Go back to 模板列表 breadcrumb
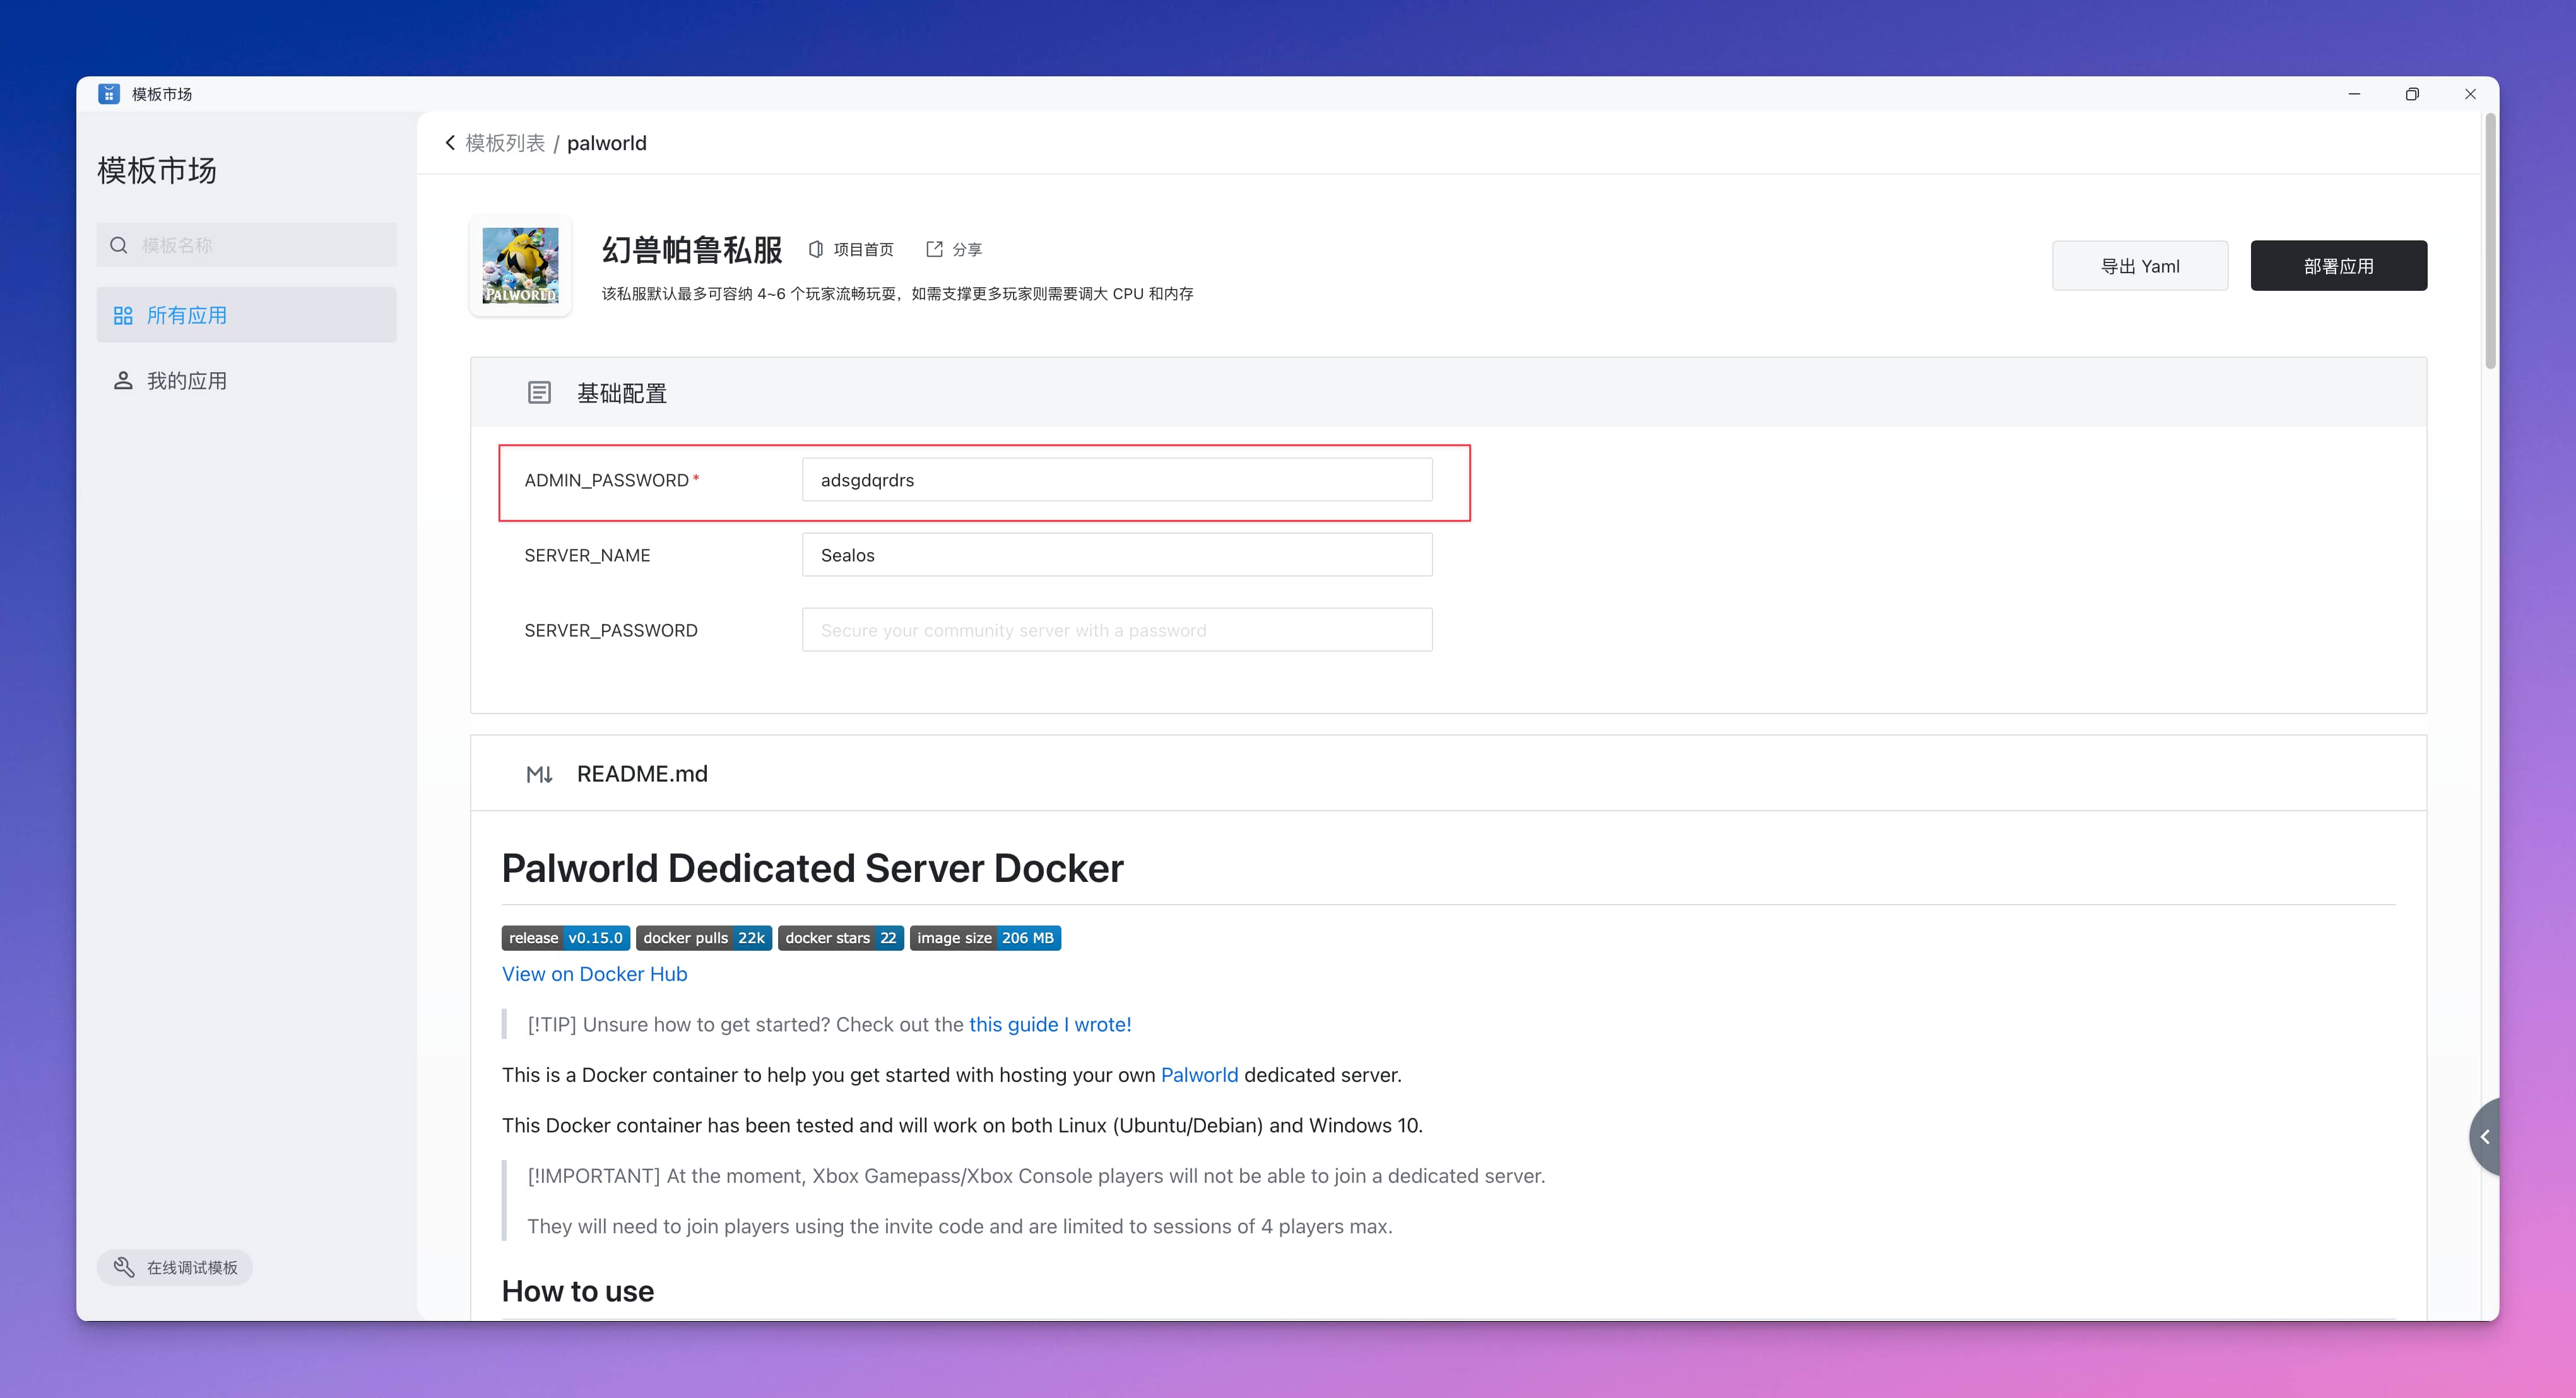2576x1398 pixels. coord(505,143)
